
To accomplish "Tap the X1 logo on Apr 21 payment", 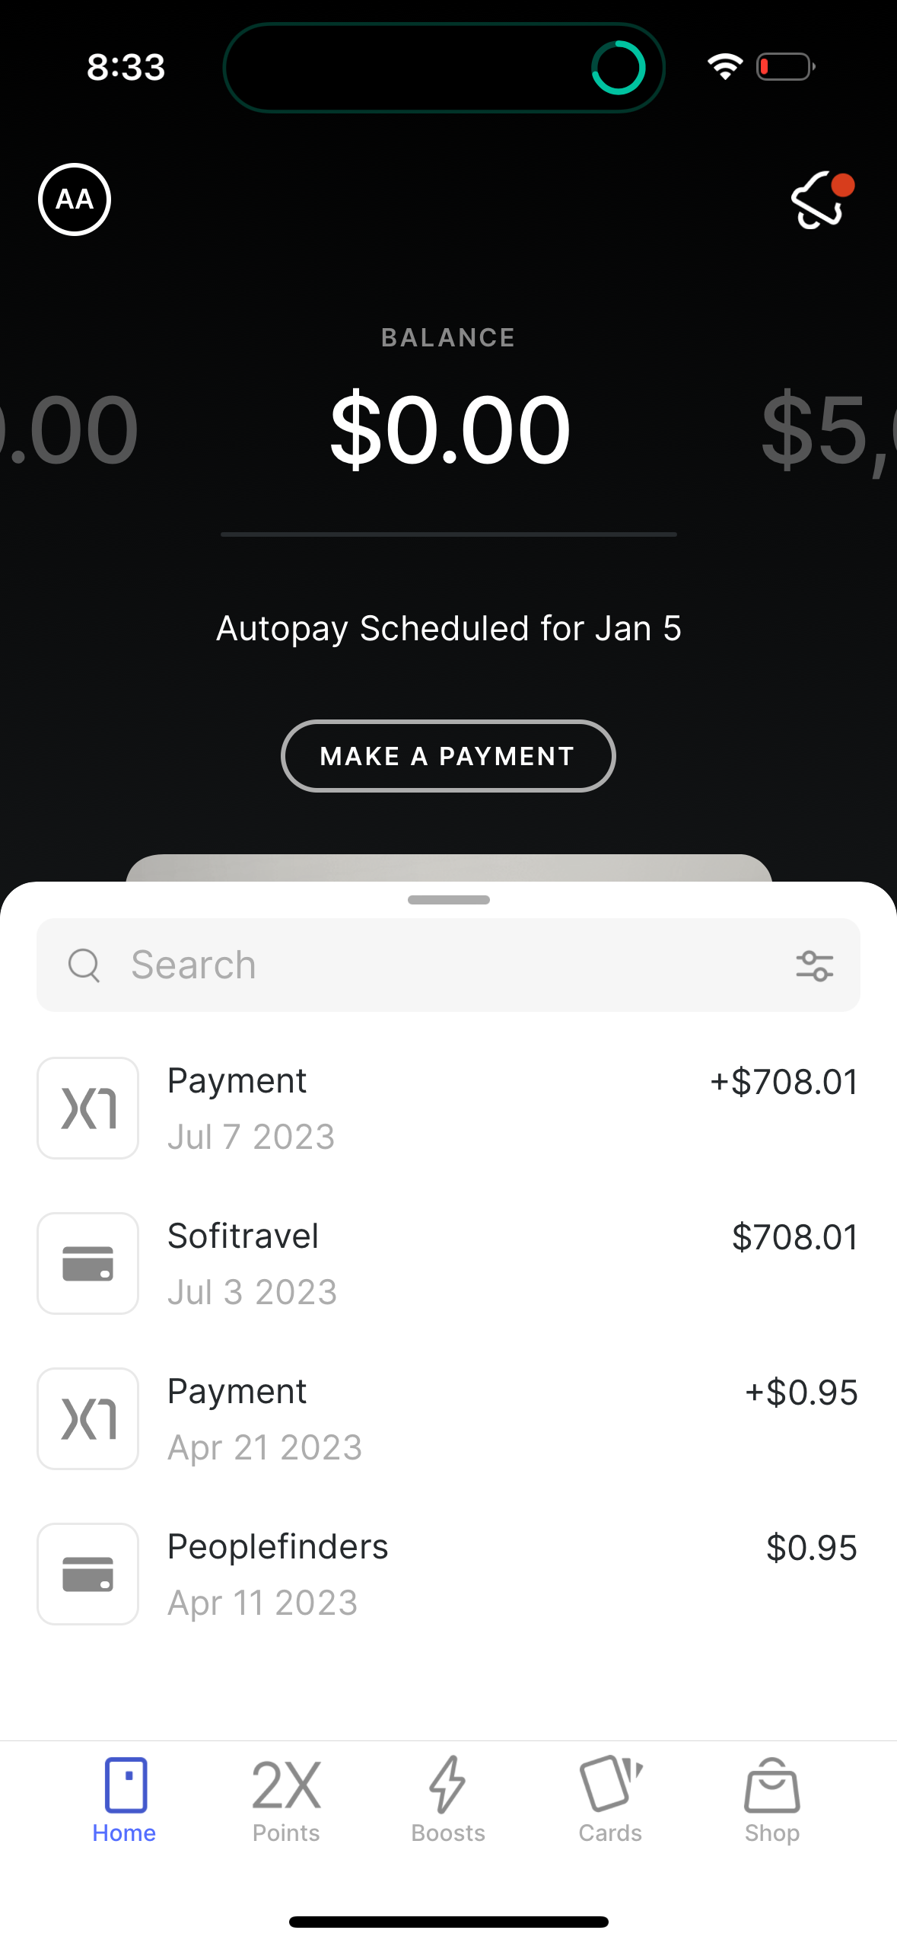I will point(88,1418).
